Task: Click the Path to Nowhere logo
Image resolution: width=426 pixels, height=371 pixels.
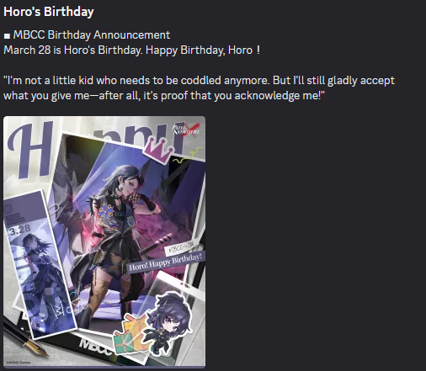Action: [186, 129]
